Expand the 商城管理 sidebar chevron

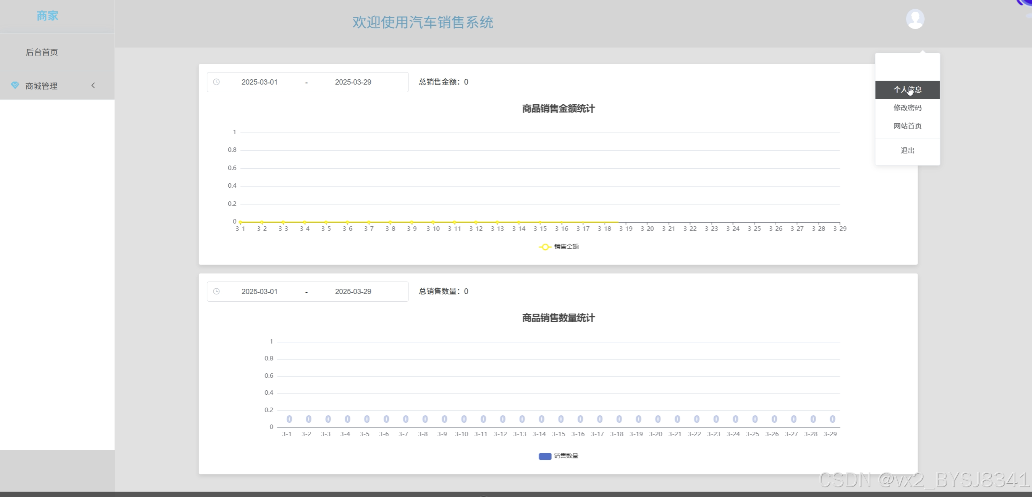(93, 85)
